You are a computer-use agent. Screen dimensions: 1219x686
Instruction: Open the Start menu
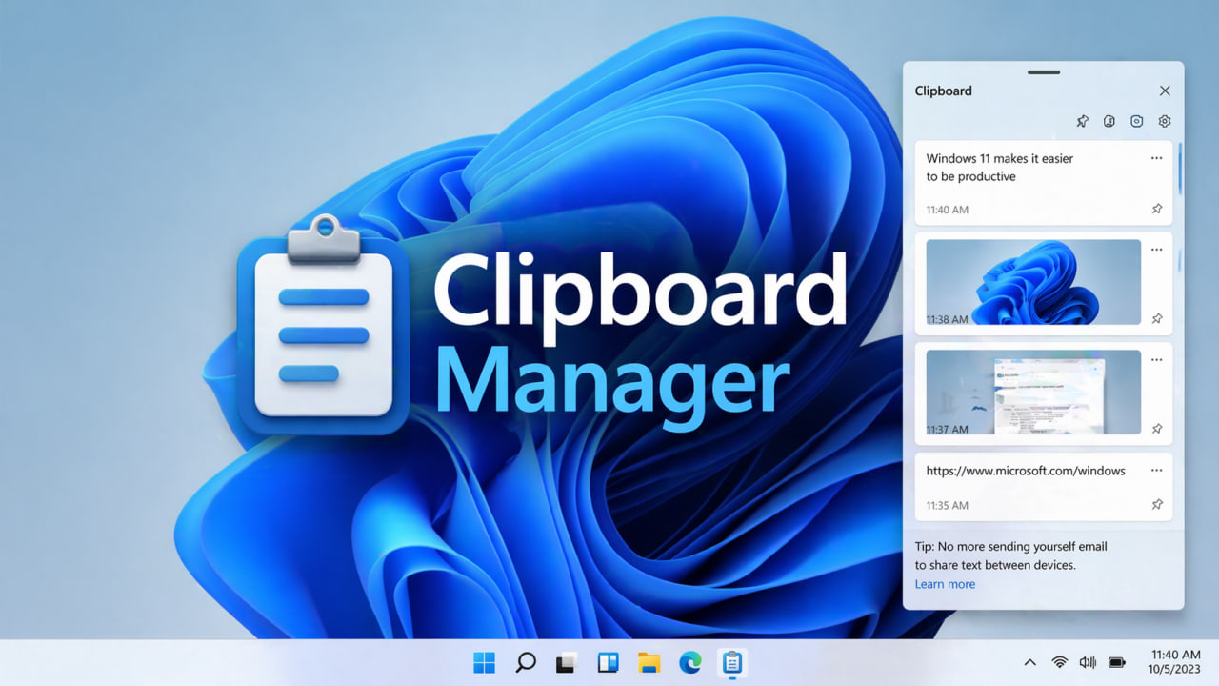point(485,661)
